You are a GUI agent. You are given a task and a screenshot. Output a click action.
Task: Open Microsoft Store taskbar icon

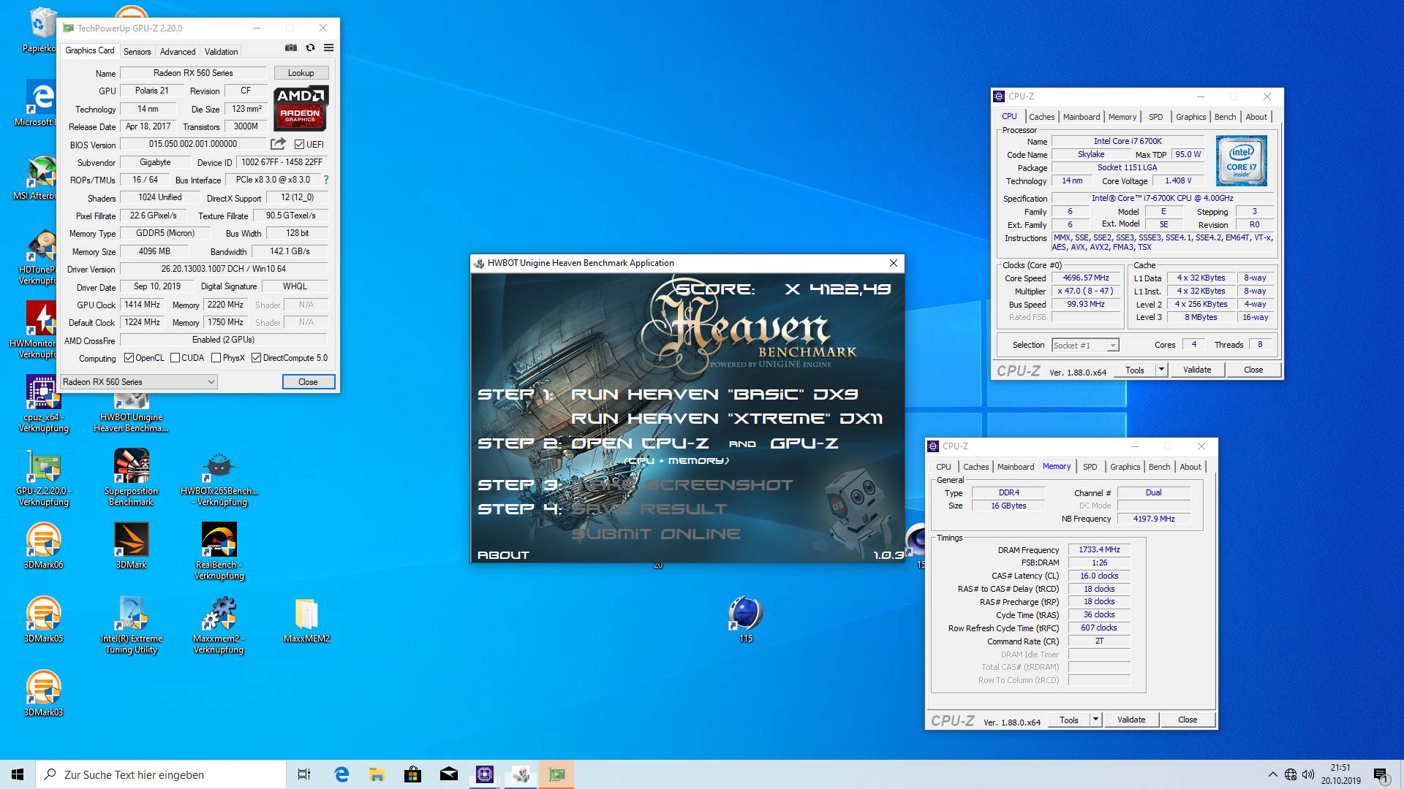[x=412, y=774]
